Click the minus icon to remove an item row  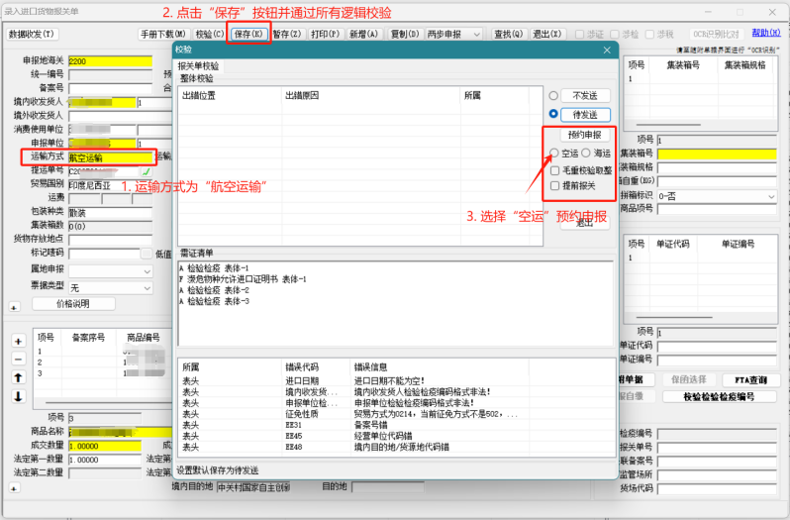(17, 359)
